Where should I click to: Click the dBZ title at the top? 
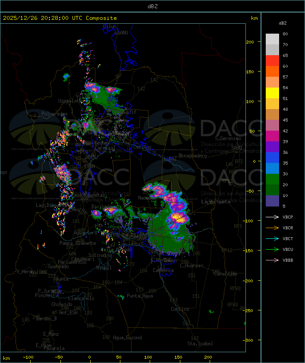(x=153, y=6)
